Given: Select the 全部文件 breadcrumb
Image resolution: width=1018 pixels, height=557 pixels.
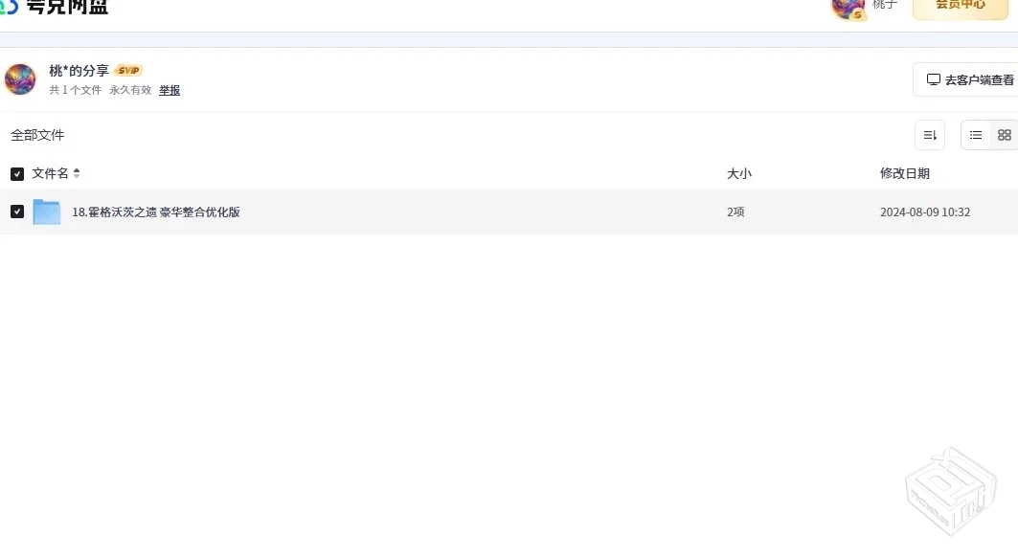Looking at the screenshot, I should (x=37, y=135).
